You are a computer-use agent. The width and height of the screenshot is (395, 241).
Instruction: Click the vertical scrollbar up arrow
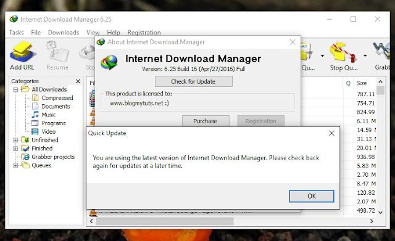[x=380, y=82]
